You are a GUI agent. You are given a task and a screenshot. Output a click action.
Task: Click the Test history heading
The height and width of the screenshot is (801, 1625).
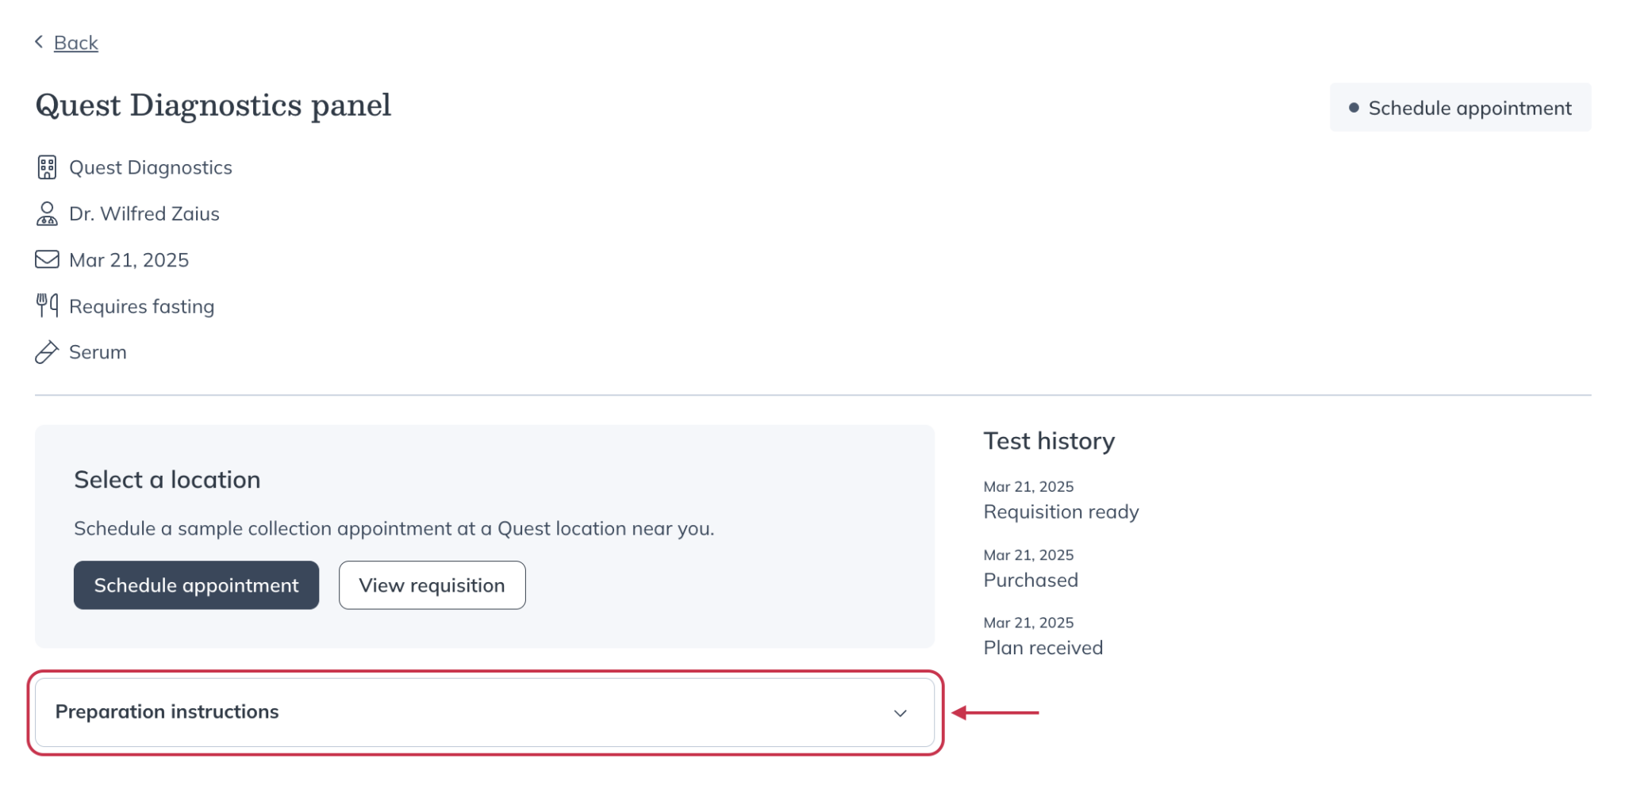pyautogui.click(x=1048, y=441)
